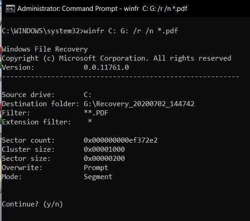Screen dimensions: 250x221
Task: Click the Administrator: Command Prompt window title
Action: click(102, 9)
